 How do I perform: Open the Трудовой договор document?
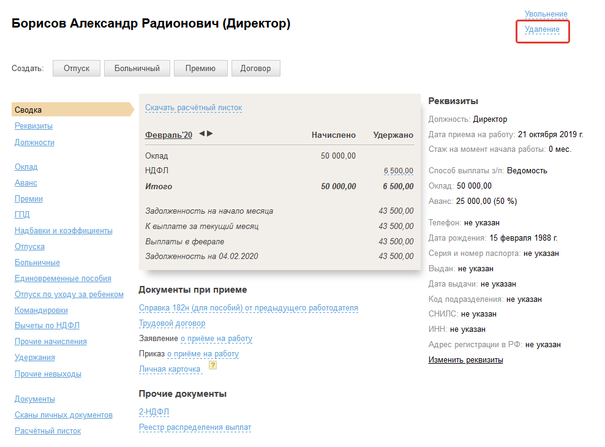coord(172,323)
